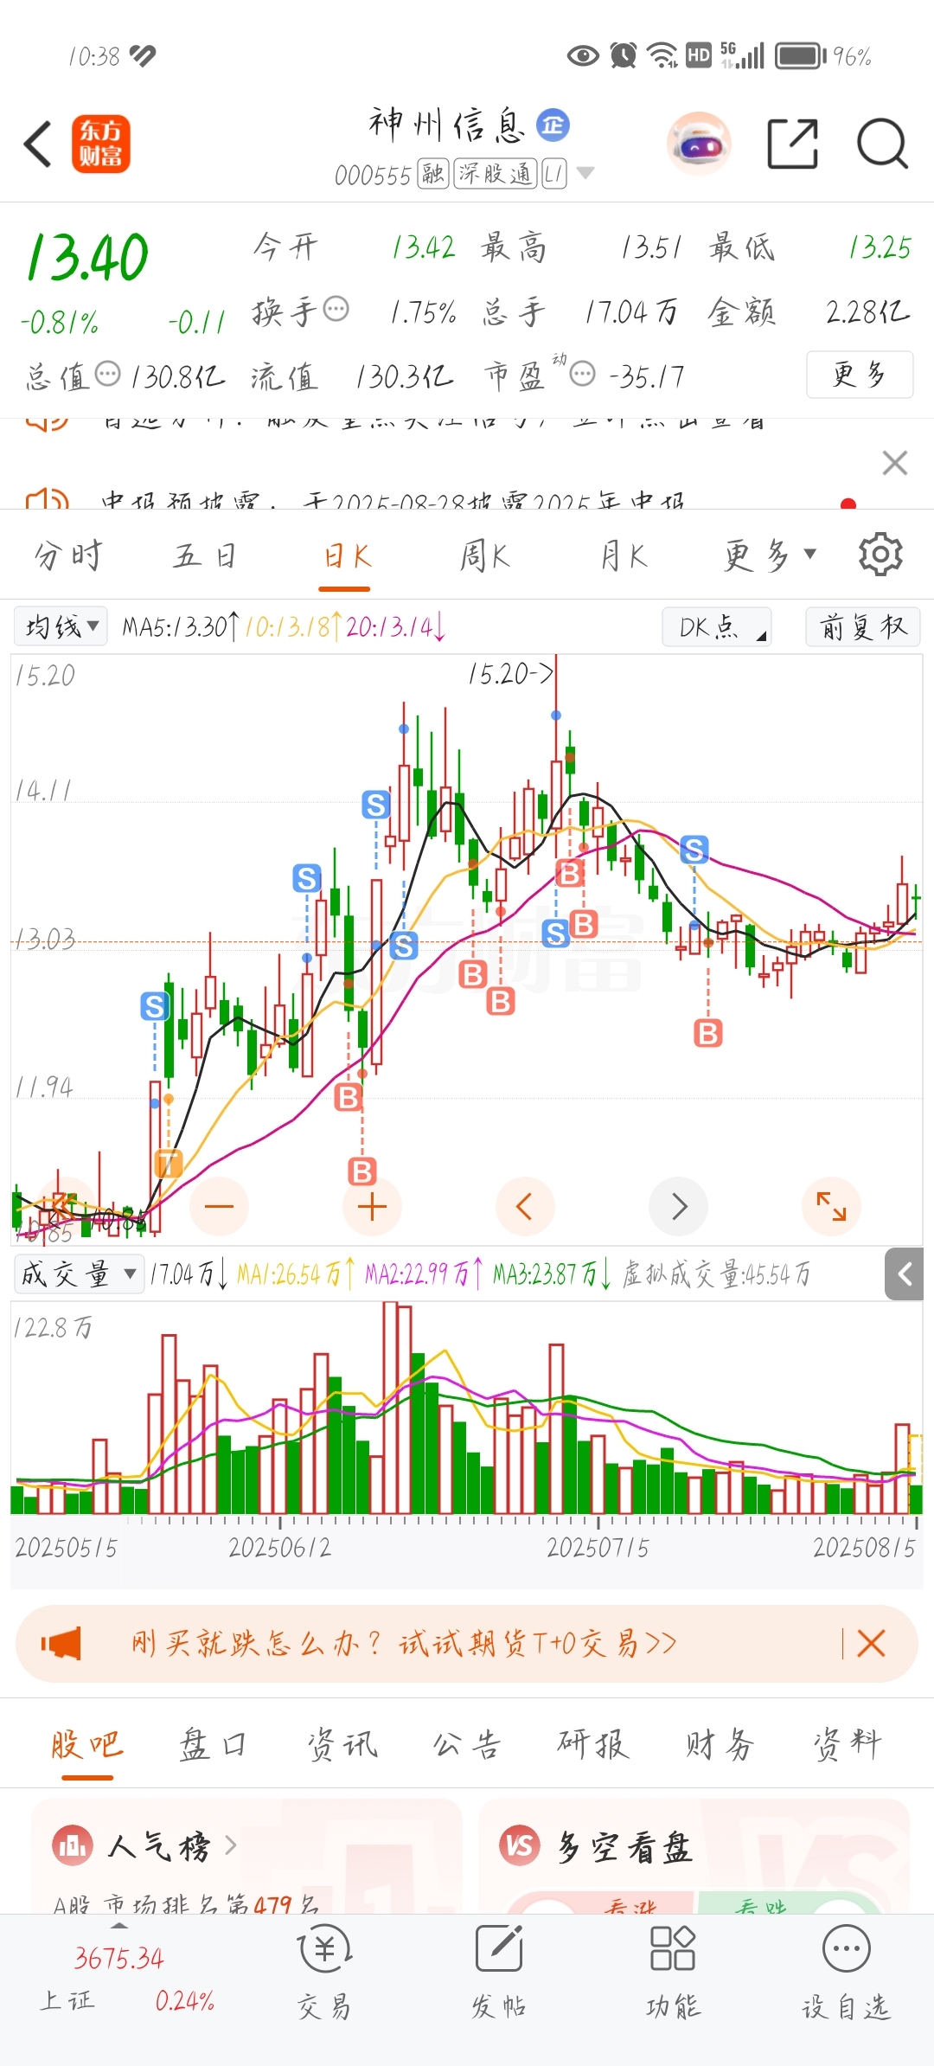This screenshot has width=934, height=2066.
Task: Tap the gray side panel collapse arrow
Action: click(x=905, y=1274)
